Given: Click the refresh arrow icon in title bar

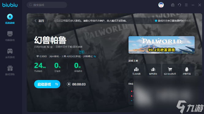Looking at the screenshot, I should click(179, 5).
